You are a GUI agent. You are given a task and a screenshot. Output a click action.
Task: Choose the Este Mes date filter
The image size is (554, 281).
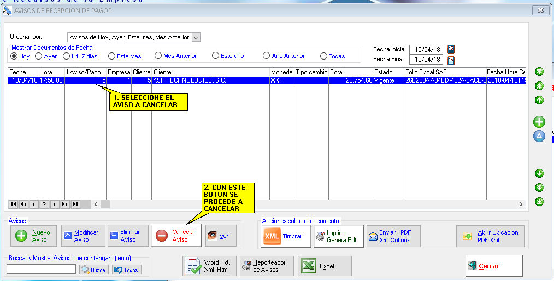(x=111, y=56)
